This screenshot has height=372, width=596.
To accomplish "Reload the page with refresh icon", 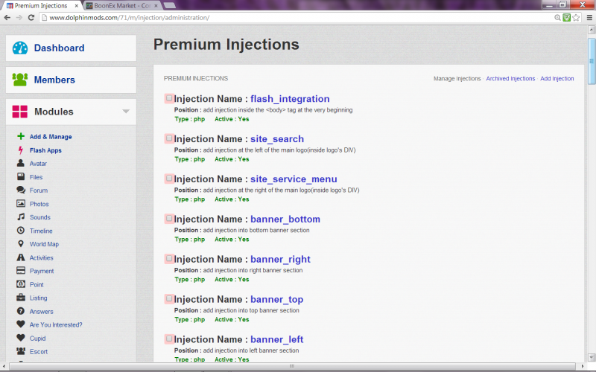I will (31, 17).
